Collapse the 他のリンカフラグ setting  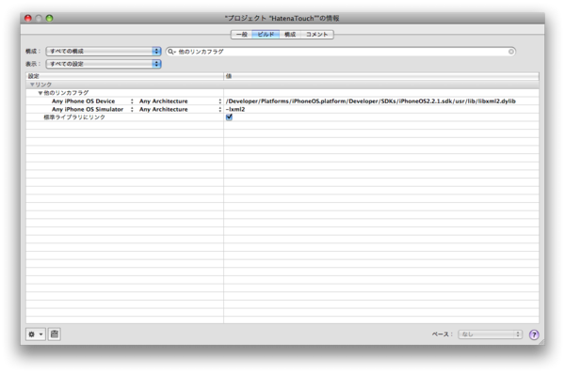point(40,93)
